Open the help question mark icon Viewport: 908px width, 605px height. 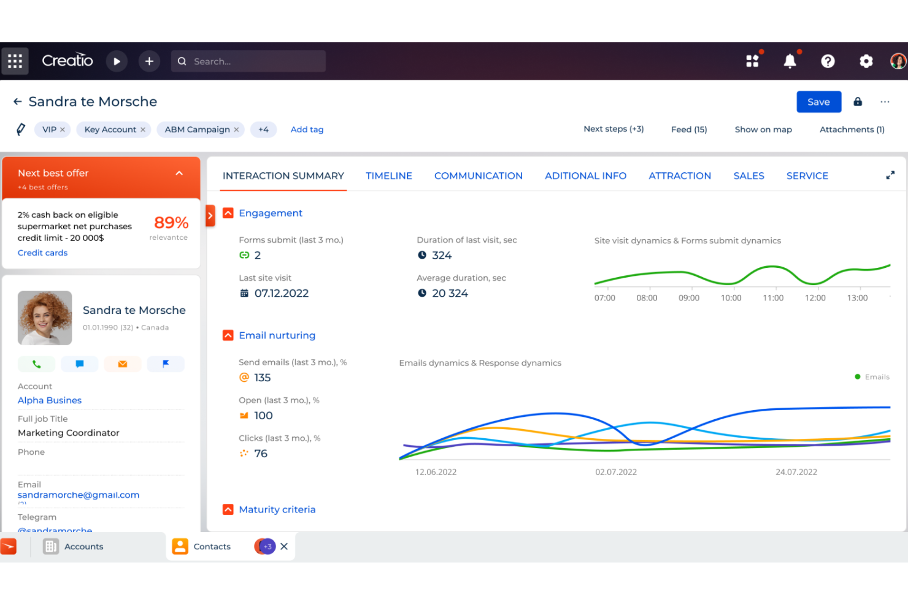click(x=828, y=61)
